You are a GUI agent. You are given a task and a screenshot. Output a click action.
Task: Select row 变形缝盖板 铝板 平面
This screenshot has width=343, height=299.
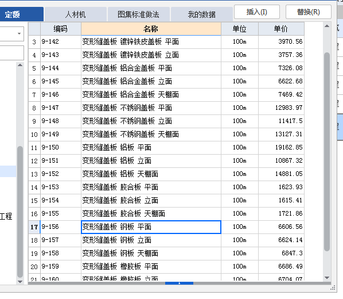pos(166,147)
